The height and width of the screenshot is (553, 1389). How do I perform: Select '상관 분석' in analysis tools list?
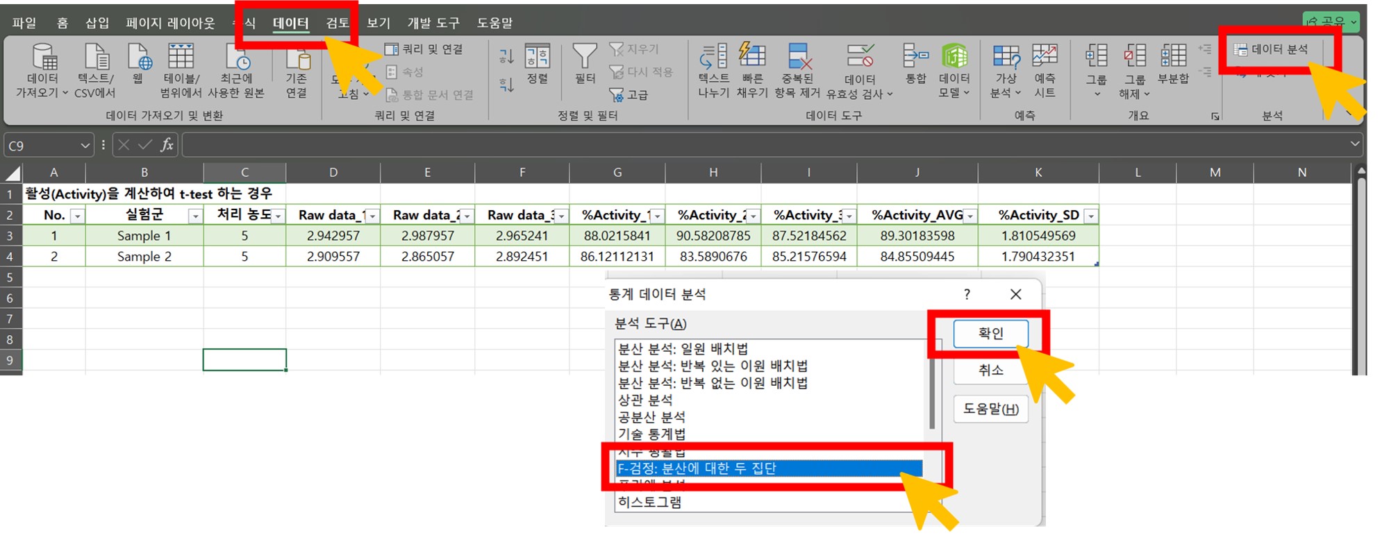coord(769,400)
